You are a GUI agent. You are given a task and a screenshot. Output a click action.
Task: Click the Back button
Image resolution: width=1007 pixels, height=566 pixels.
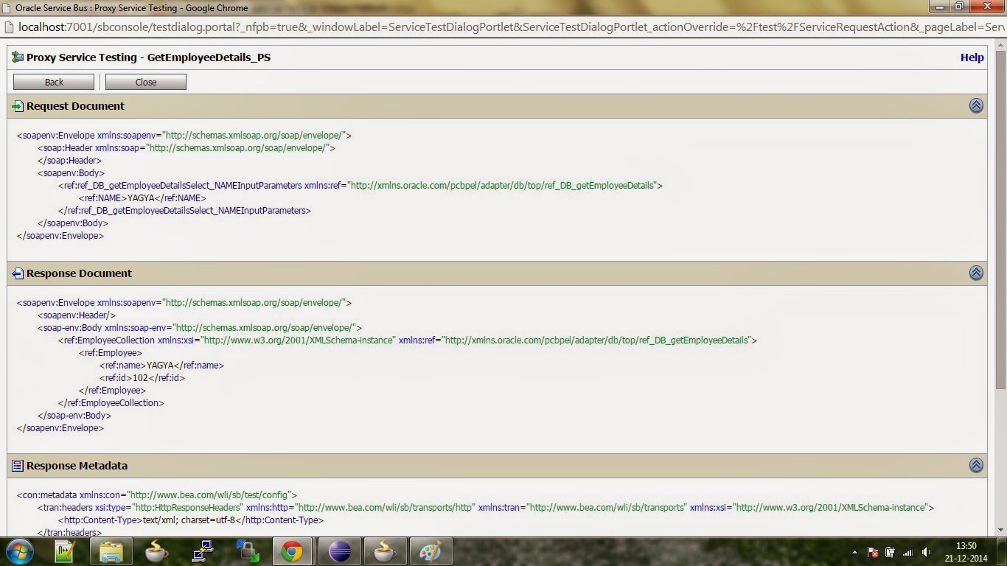pyautogui.click(x=54, y=82)
